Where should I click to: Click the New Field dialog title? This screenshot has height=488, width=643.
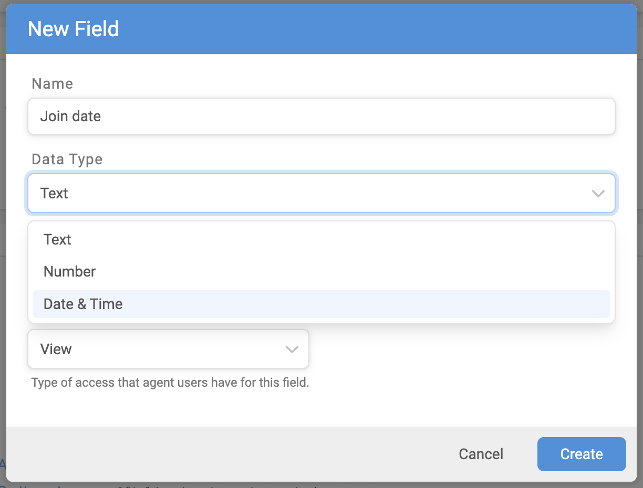[73, 29]
